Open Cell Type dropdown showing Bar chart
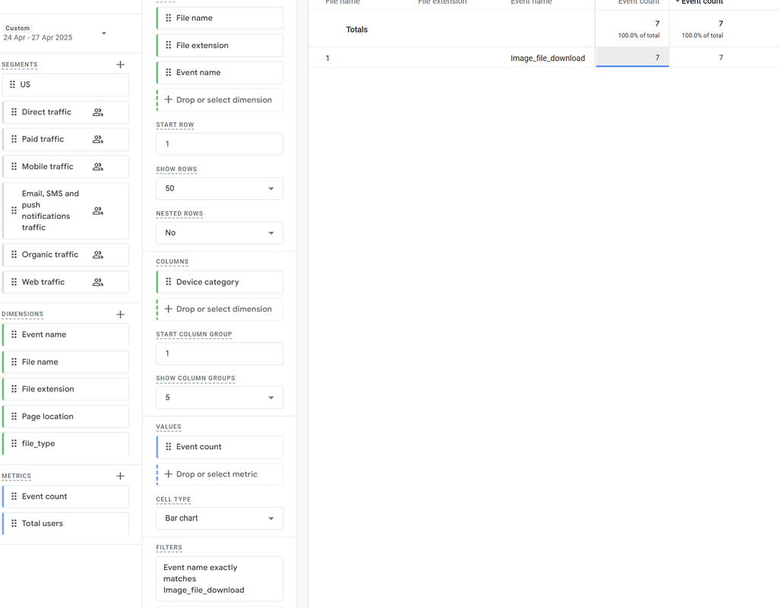The image size is (779, 608). (220, 518)
